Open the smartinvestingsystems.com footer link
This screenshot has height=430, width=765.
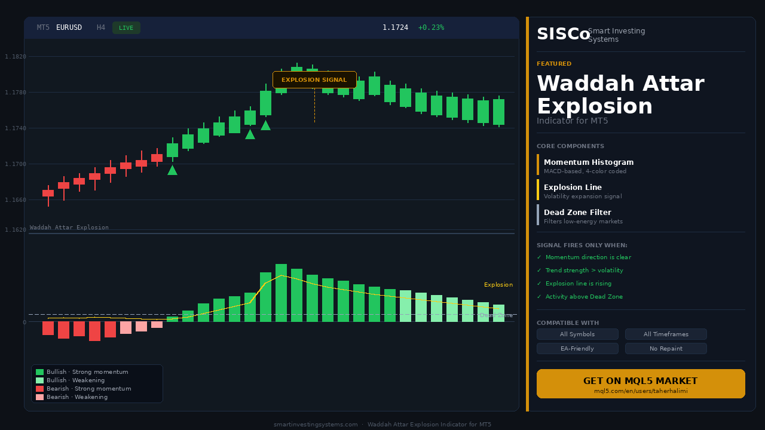[x=316, y=425]
